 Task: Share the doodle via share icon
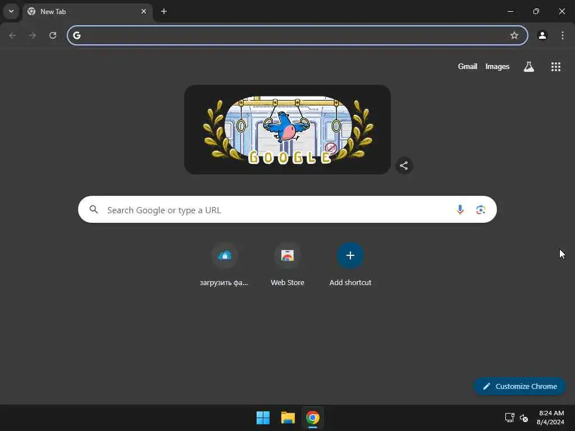click(404, 166)
